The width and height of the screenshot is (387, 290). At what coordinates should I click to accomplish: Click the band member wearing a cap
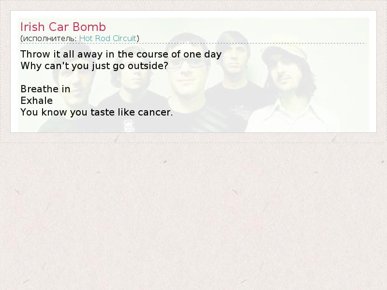point(287,84)
